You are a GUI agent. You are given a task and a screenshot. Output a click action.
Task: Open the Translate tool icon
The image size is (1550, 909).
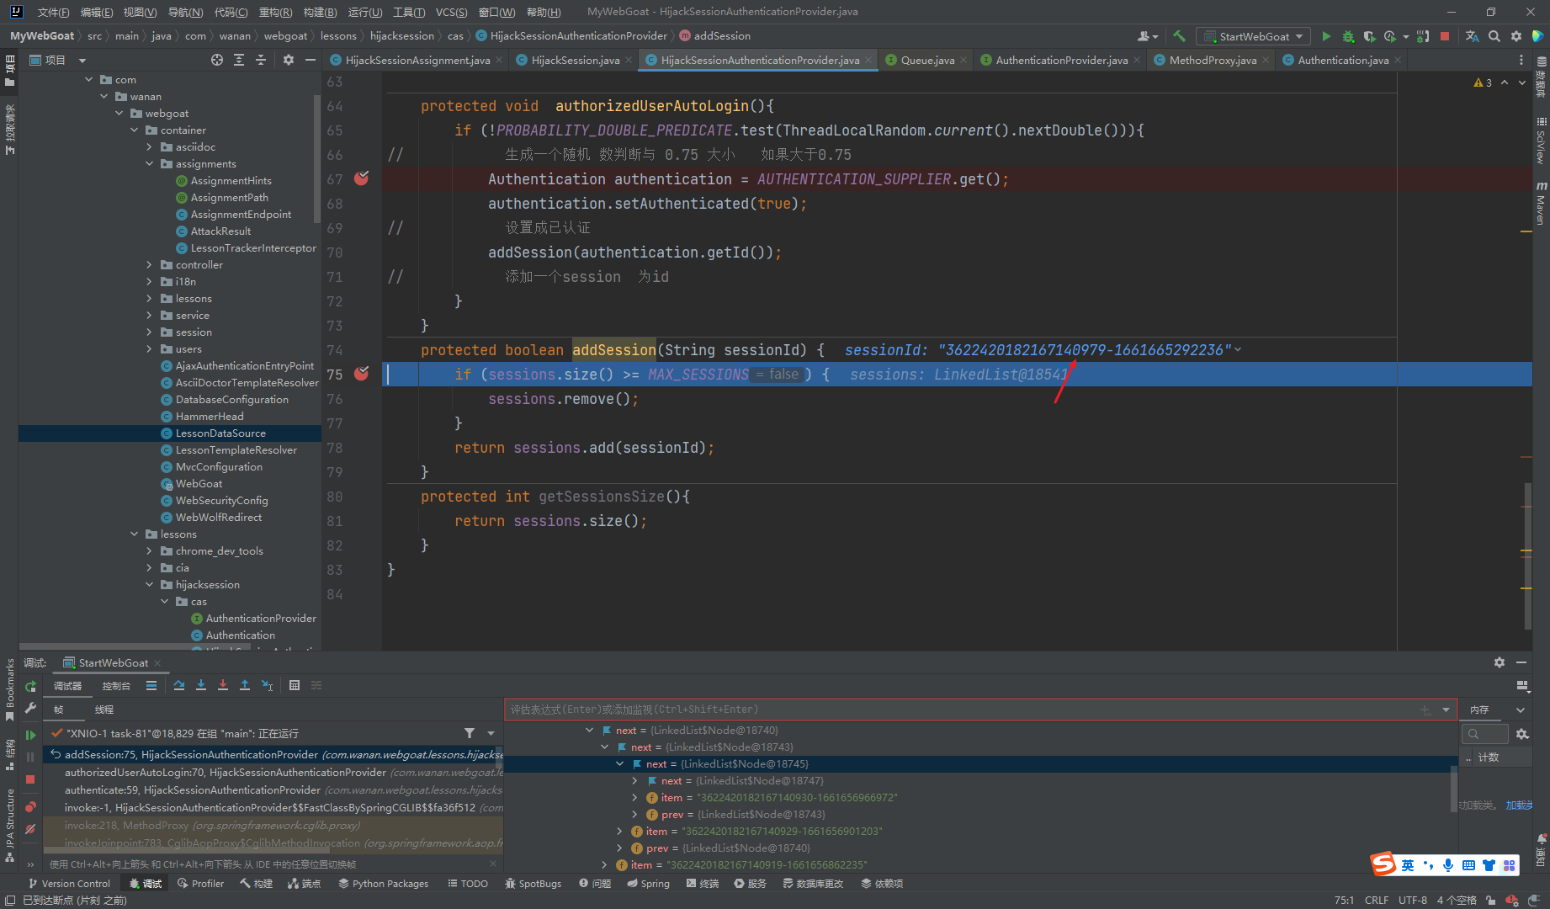pos(1472,36)
